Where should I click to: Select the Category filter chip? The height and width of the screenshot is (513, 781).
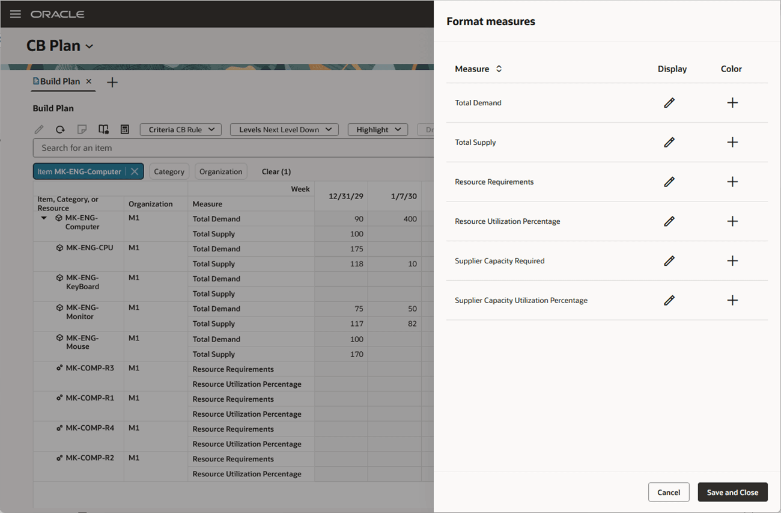coord(169,171)
